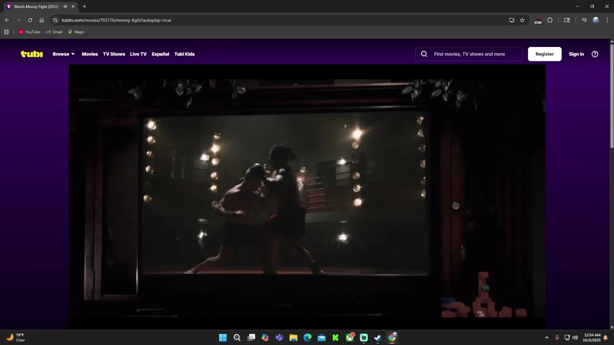This screenshot has height=345, width=614.
Task: Open the weather widget showing 76°F Clear
Action: pyautogui.click(x=15, y=338)
